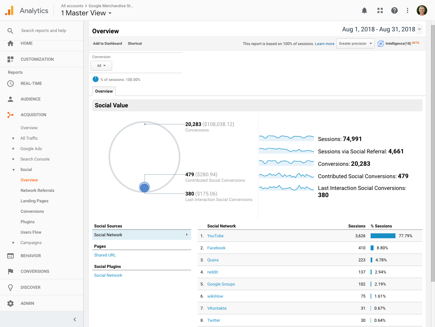Image resolution: width=435 pixels, height=327 pixels.
Task: Open the Facebook social network link
Action: pyautogui.click(x=216, y=248)
